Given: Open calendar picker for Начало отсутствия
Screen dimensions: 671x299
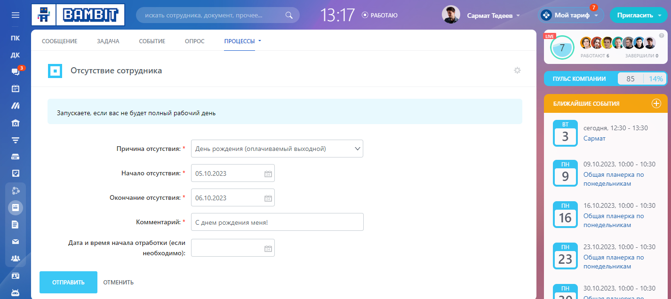Looking at the screenshot, I should point(268,173).
